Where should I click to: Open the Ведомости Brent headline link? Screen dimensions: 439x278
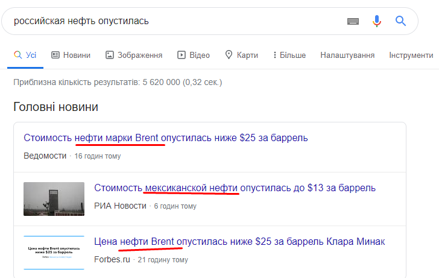(x=166, y=137)
